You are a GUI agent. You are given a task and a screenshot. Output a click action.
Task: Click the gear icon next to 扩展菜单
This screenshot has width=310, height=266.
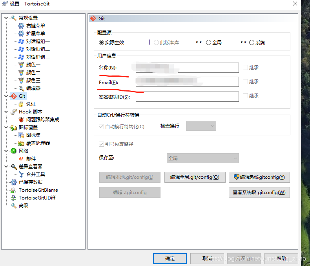(21, 34)
